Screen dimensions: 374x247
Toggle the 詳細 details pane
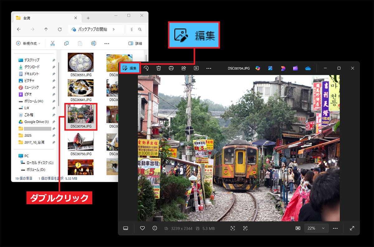[x=135, y=43]
